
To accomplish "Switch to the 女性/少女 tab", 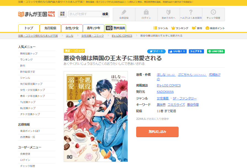I will [72, 28].
